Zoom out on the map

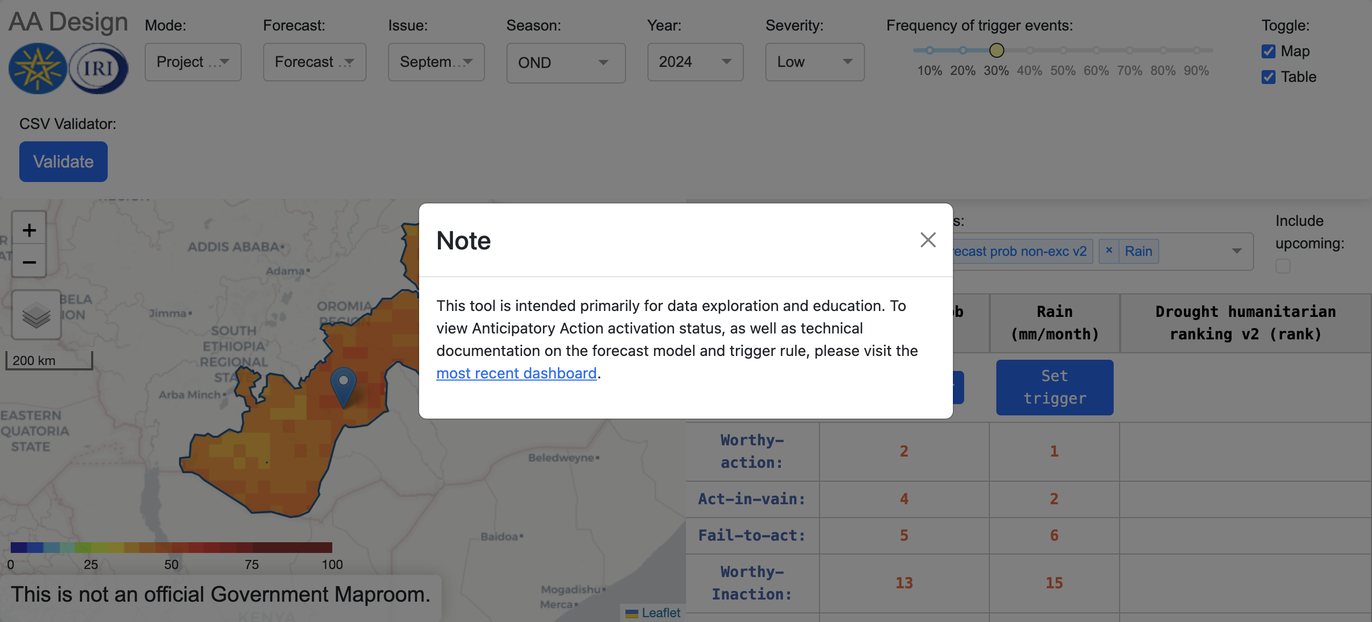(x=28, y=262)
